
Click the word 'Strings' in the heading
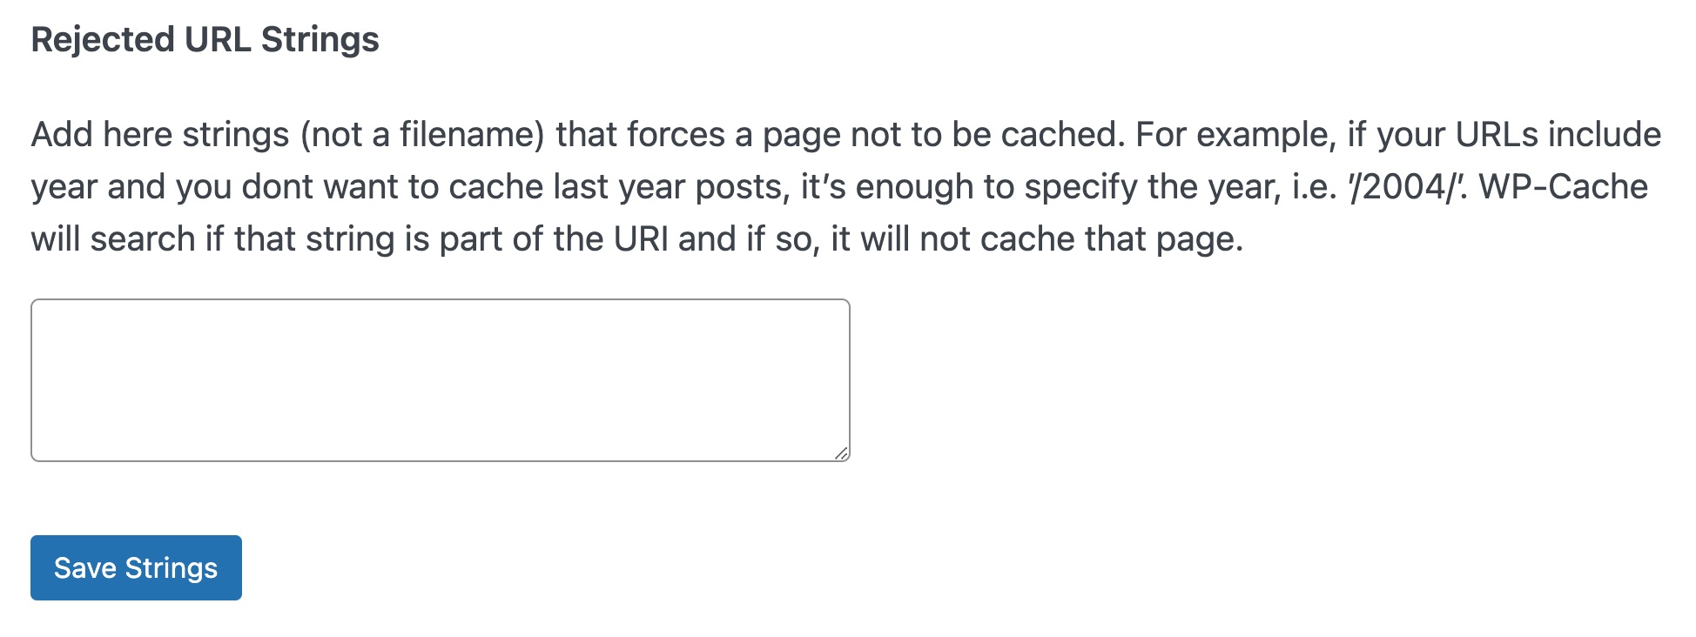tap(320, 40)
